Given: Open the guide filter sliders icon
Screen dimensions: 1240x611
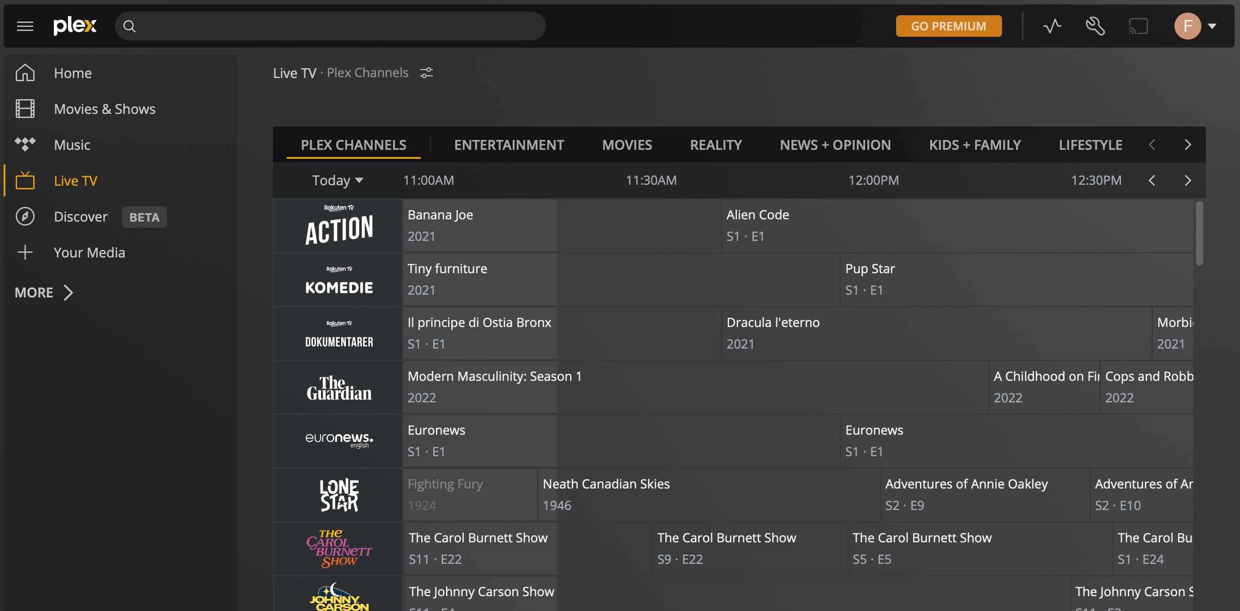Looking at the screenshot, I should (427, 73).
